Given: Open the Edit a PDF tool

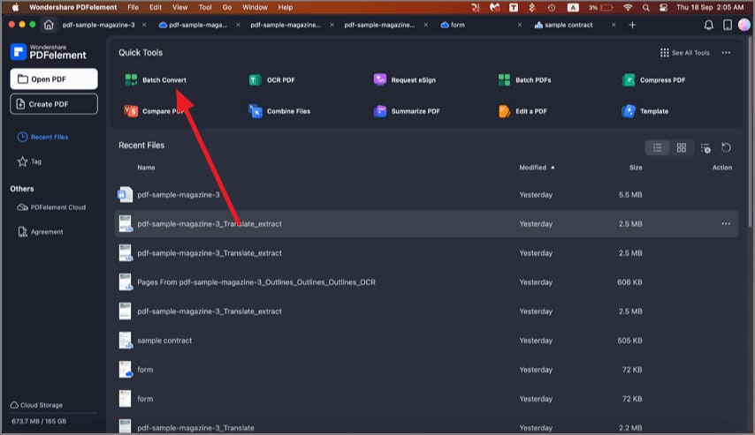Looking at the screenshot, I should click(522, 111).
